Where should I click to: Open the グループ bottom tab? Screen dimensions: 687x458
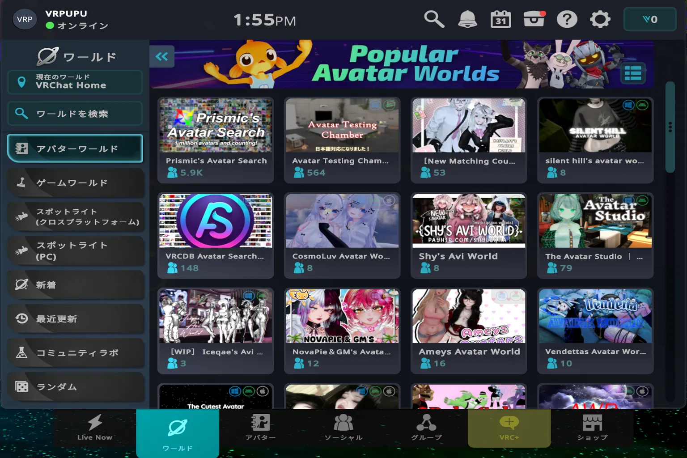point(426,428)
